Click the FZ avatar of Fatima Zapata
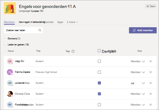Image resolution: width=159 pixels, height=110 pixels. click(x=10, y=72)
